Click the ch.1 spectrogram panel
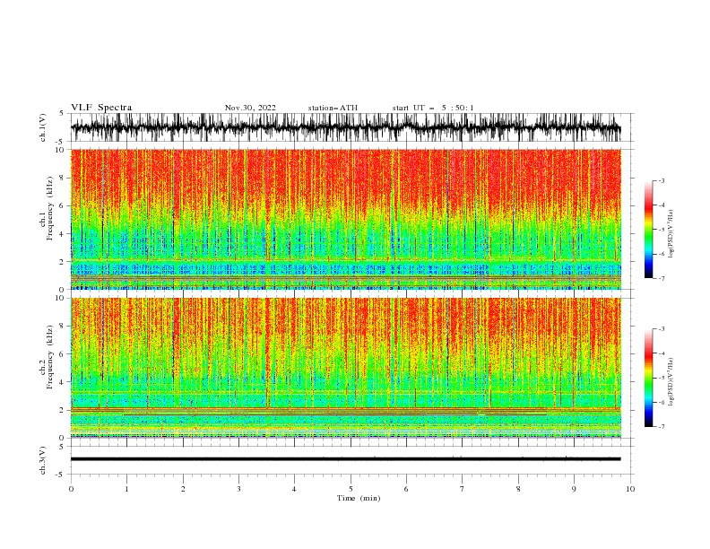The height and width of the screenshot is (549, 710). 345,219
